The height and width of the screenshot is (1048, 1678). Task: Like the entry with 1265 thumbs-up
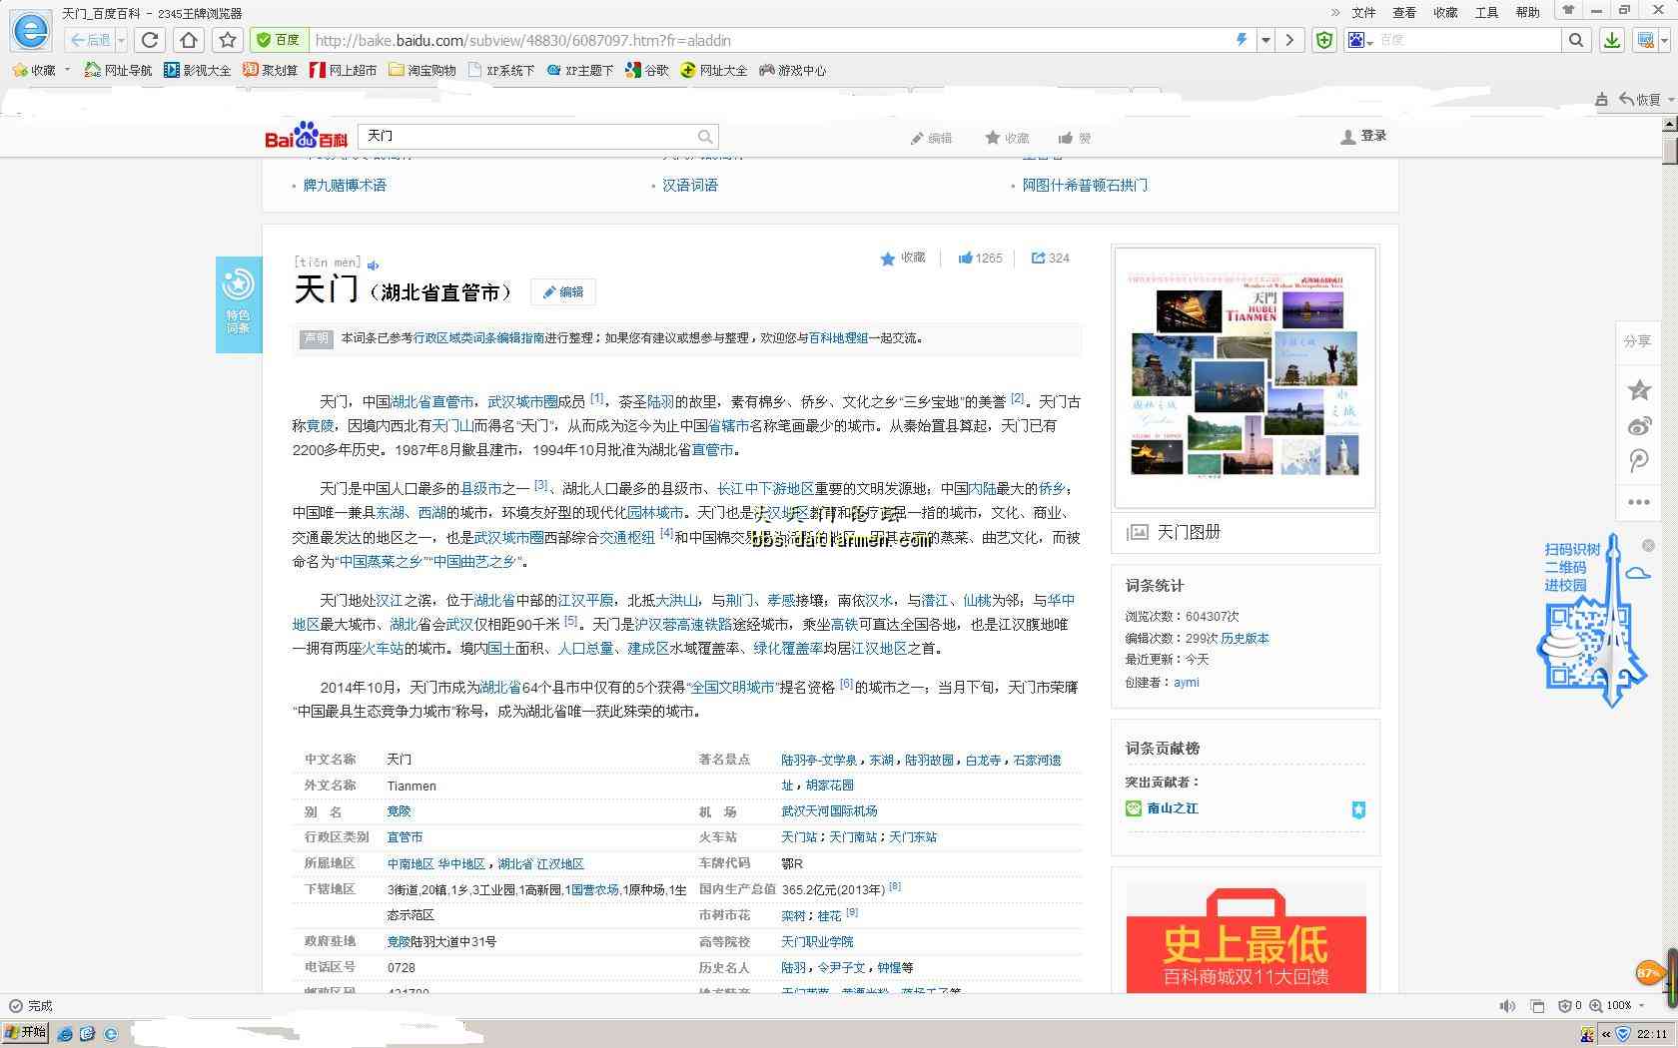click(x=980, y=258)
